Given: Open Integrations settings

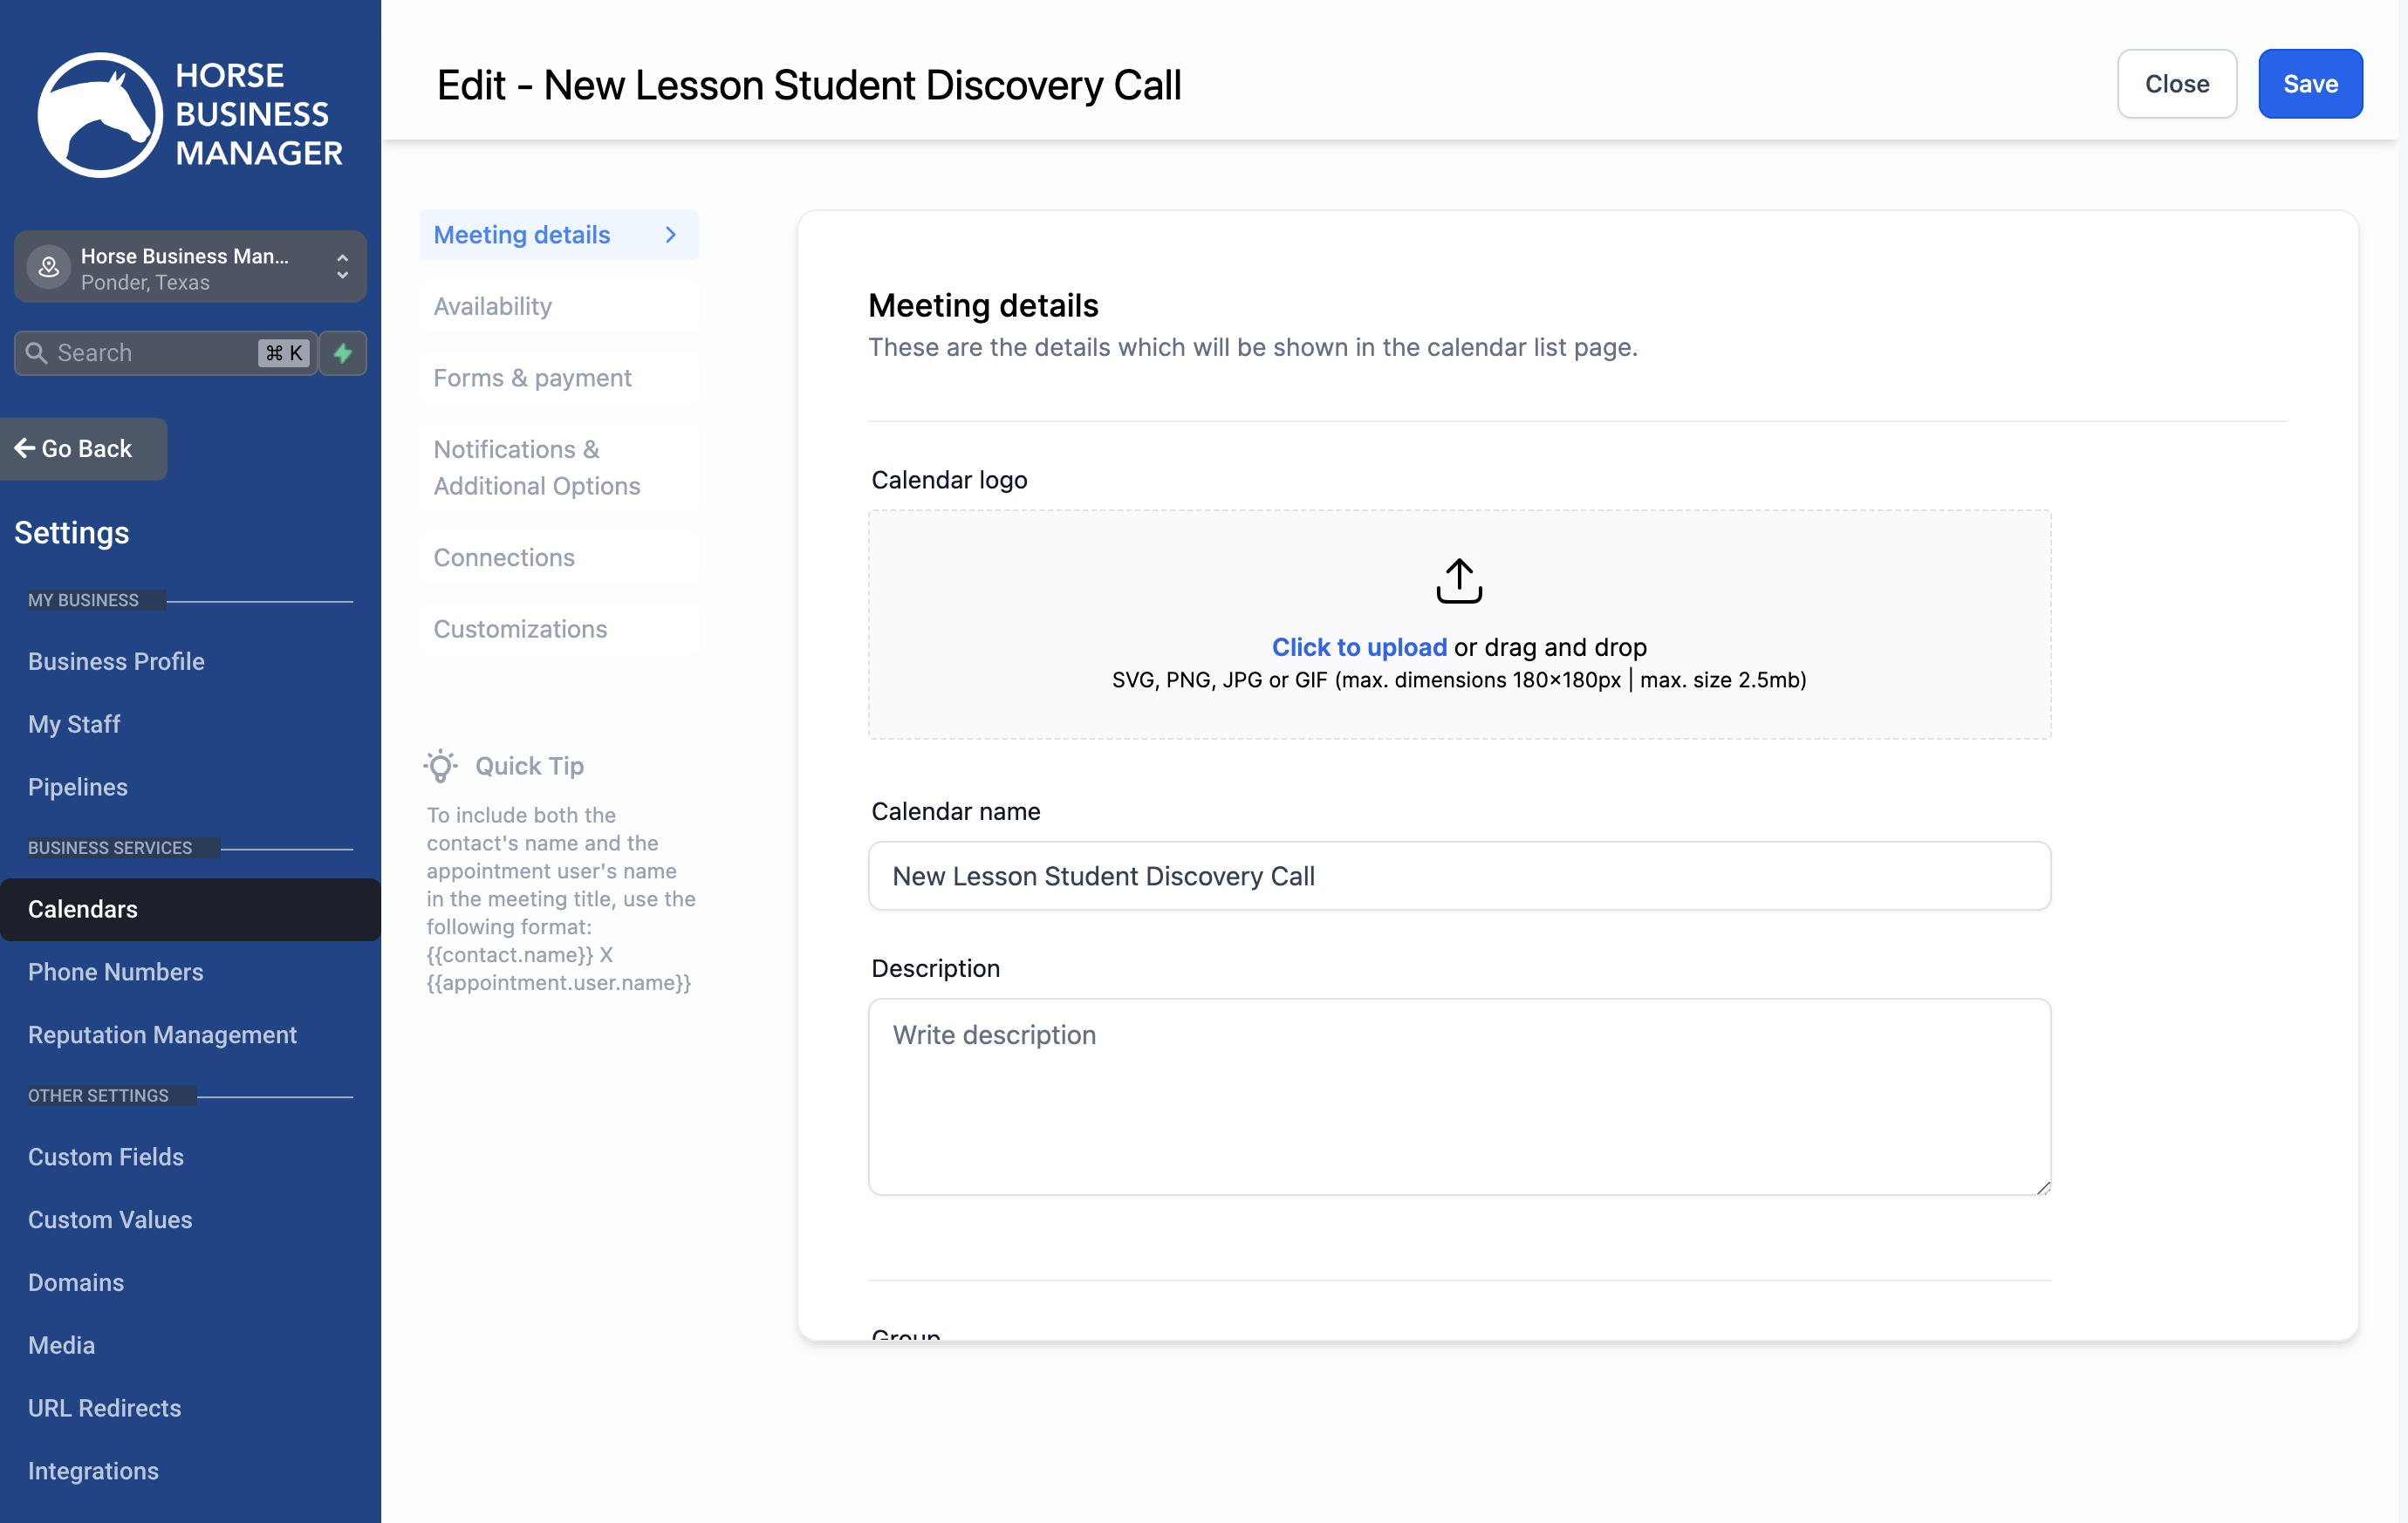Looking at the screenshot, I should tap(93, 1471).
